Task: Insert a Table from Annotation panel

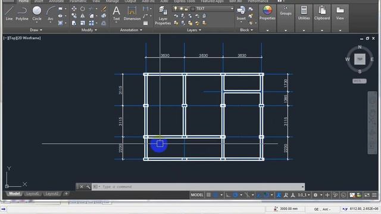Action: 145,23
